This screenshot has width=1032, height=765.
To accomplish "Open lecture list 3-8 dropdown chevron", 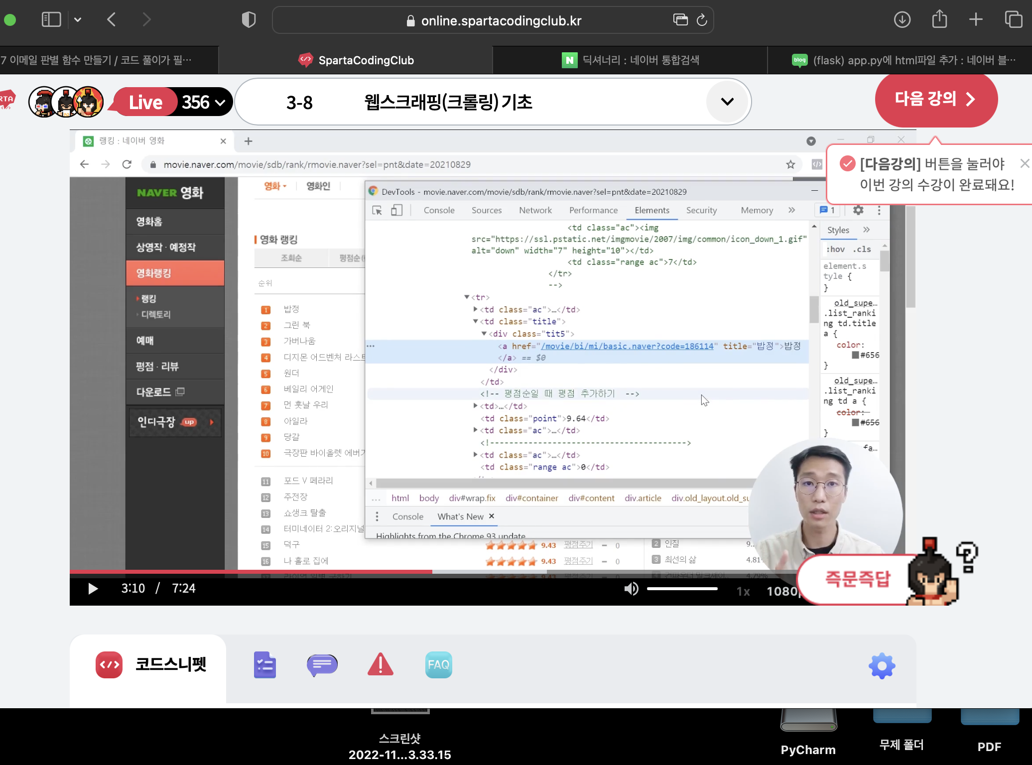I will click(727, 102).
